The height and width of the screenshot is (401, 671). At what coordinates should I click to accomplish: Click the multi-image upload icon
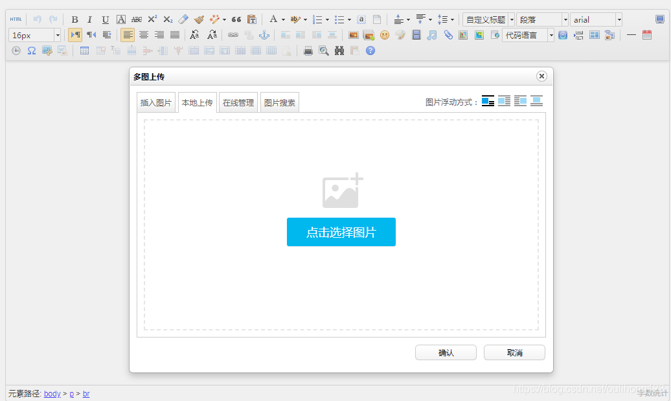point(369,35)
